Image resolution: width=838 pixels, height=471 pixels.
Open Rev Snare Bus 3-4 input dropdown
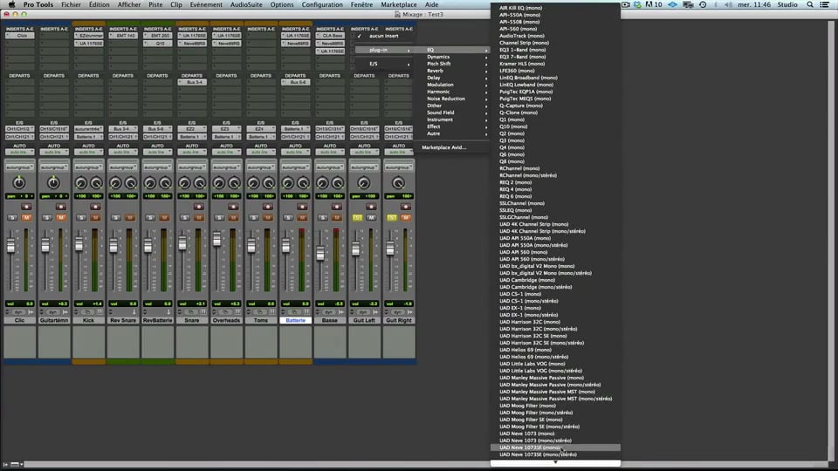122,129
